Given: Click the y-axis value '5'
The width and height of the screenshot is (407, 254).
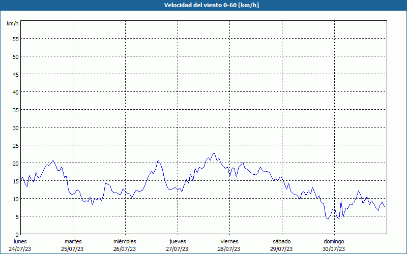Looking at the screenshot, I should (x=17, y=217).
